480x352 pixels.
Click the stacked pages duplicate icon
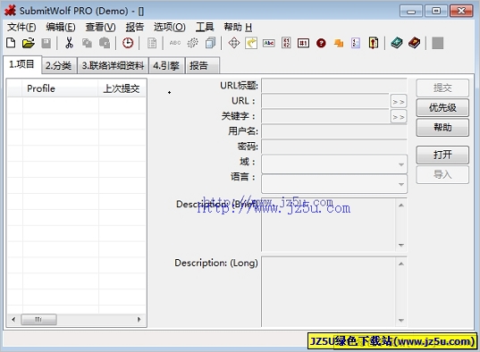[211, 43]
